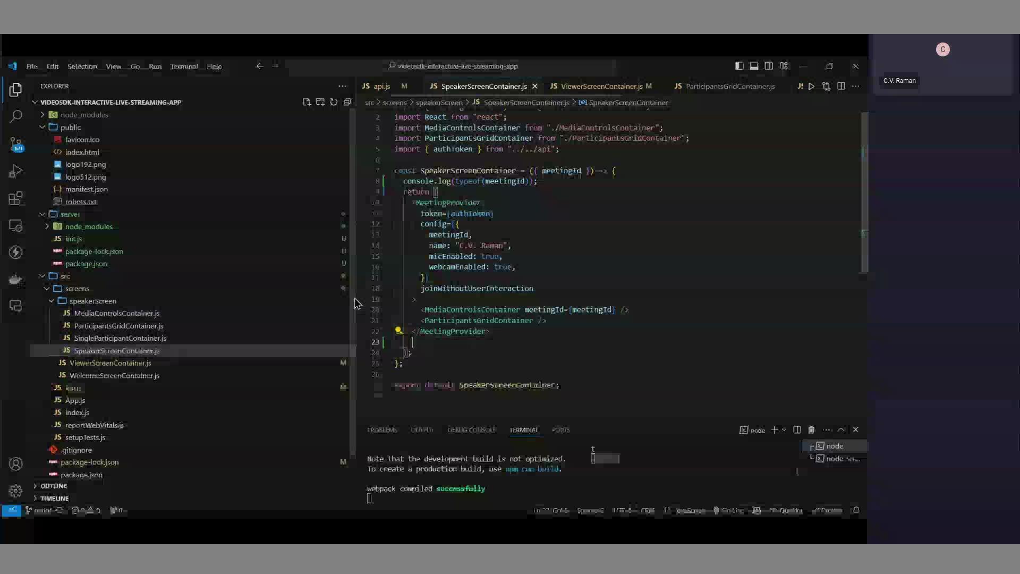Open Explorer views and more actions menu

(x=342, y=86)
